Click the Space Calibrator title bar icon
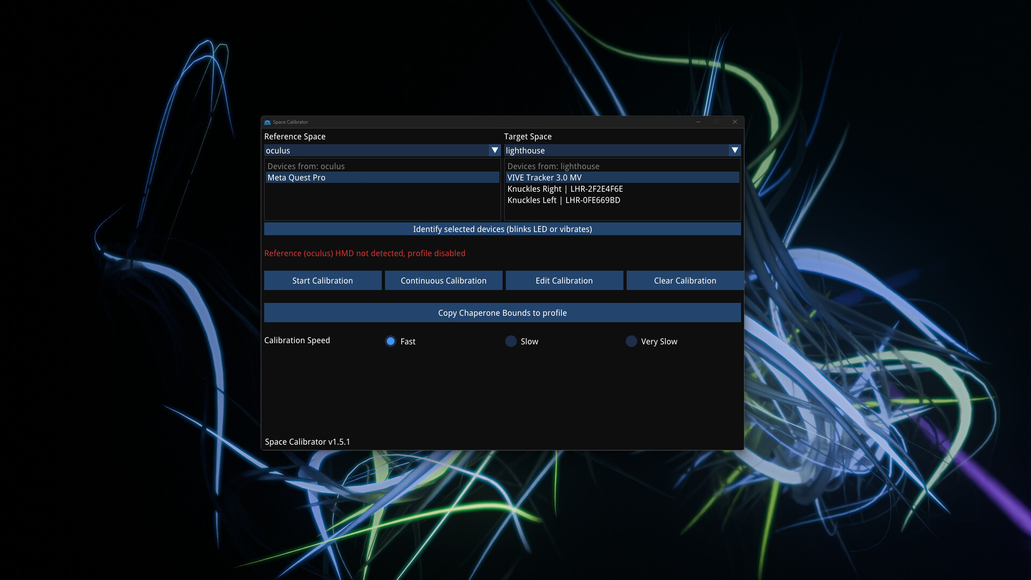 pos(266,122)
